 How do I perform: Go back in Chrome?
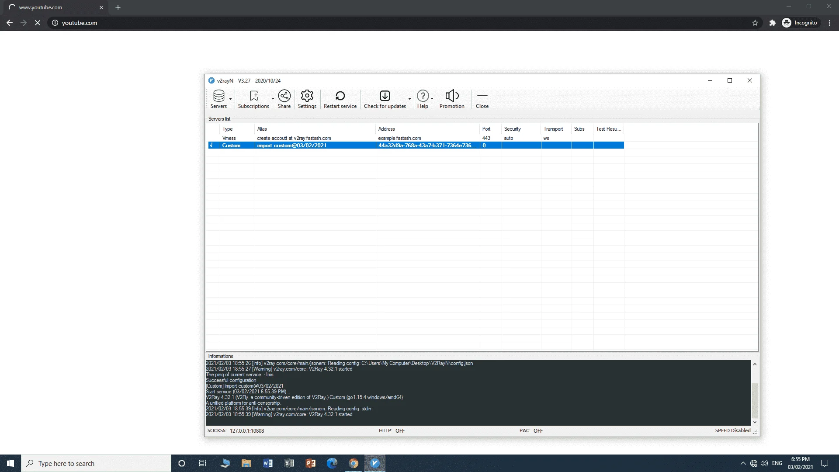tap(10, 23)
